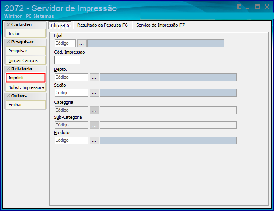274x211 pixels.
Task: Clear fields with Limpar Campos
Action: [25, 60]
